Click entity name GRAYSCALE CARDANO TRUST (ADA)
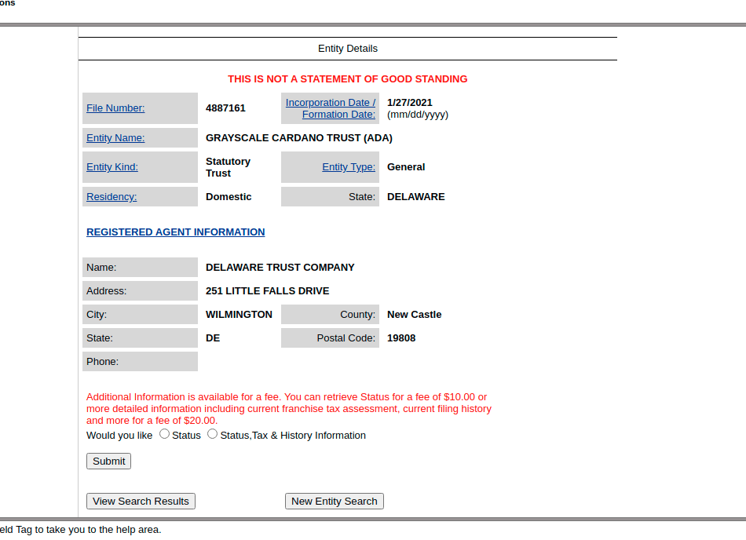 [x=298, y=138]
